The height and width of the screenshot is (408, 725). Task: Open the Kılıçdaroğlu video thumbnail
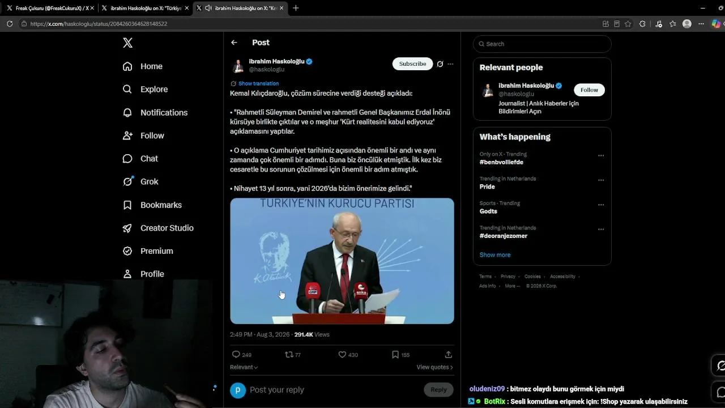(342, 261)
